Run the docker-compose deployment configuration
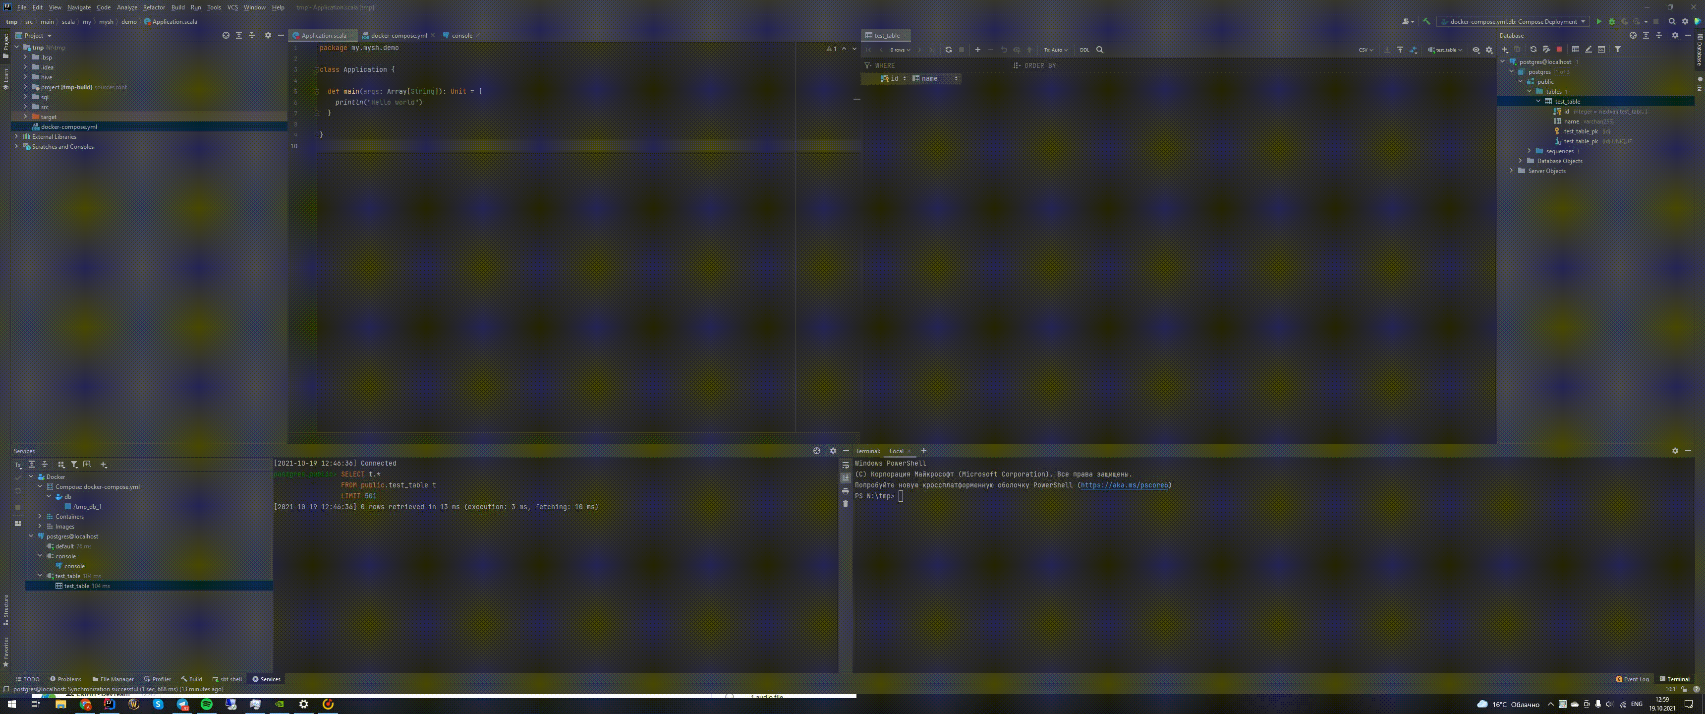1705x714 pixels. [x=1598, y=21]
